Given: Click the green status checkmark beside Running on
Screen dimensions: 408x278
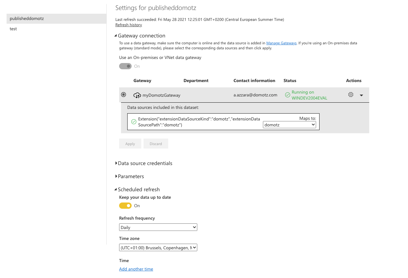Looking at the screenshot, I should click(288, 95).
